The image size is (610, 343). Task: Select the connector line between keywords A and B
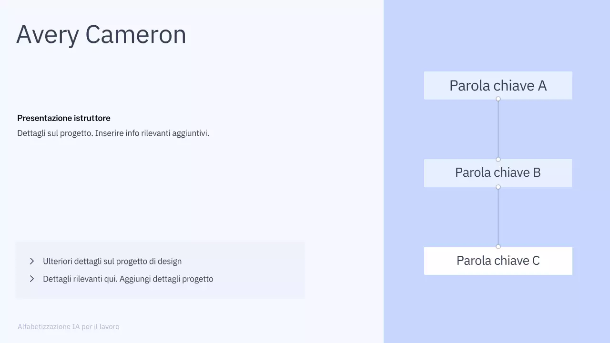(498, 129)
